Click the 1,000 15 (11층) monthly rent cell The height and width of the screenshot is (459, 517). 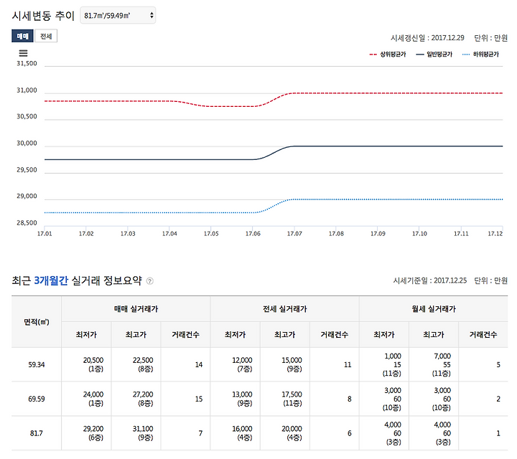[x=384, y=365]
